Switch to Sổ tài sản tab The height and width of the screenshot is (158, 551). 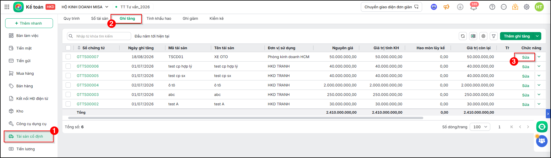pyautogui.click(x=100, y=18)
